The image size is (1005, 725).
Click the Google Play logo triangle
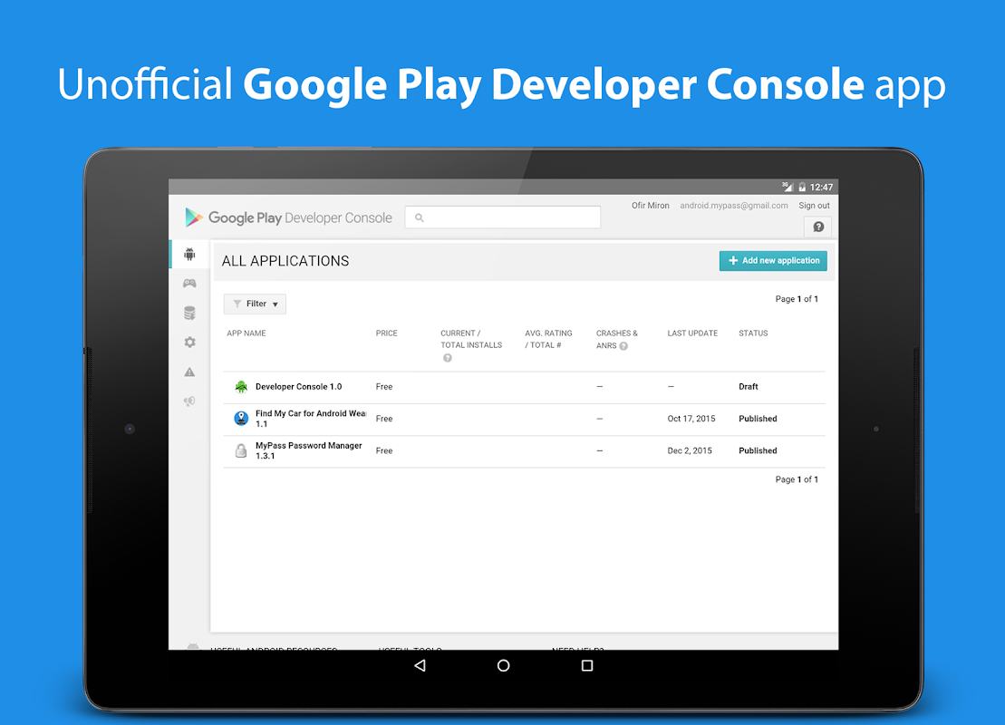point(194,217)
